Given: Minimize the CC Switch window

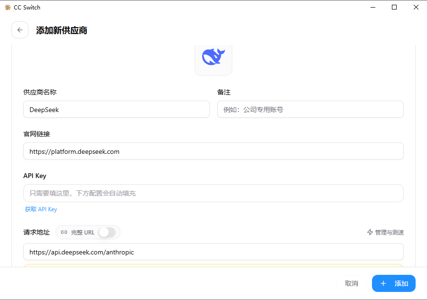Looking at the screenshot, I should pos(373,7).
